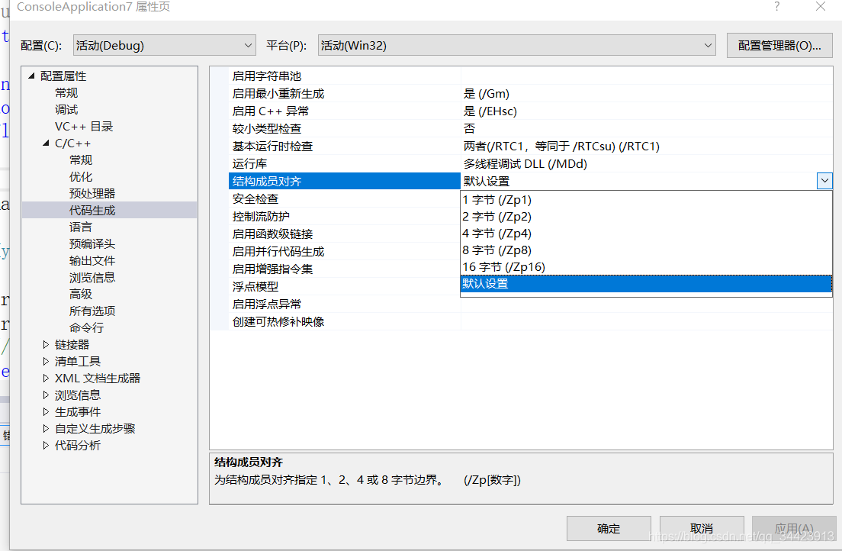Expand the 代码分析 tree node

(x=46, y=445)
